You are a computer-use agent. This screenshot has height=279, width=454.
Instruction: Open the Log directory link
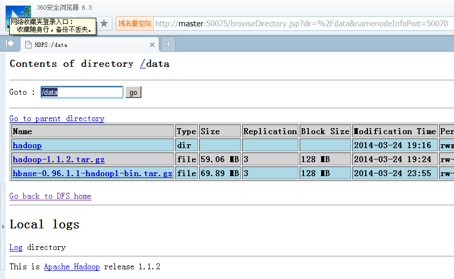16,247
